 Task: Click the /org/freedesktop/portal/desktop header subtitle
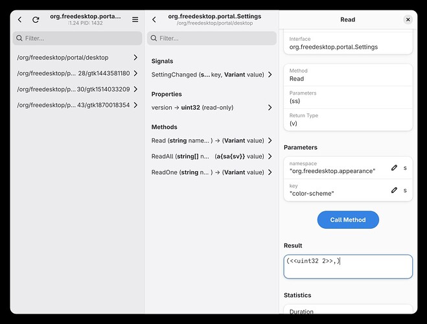[x=214, y=23]
